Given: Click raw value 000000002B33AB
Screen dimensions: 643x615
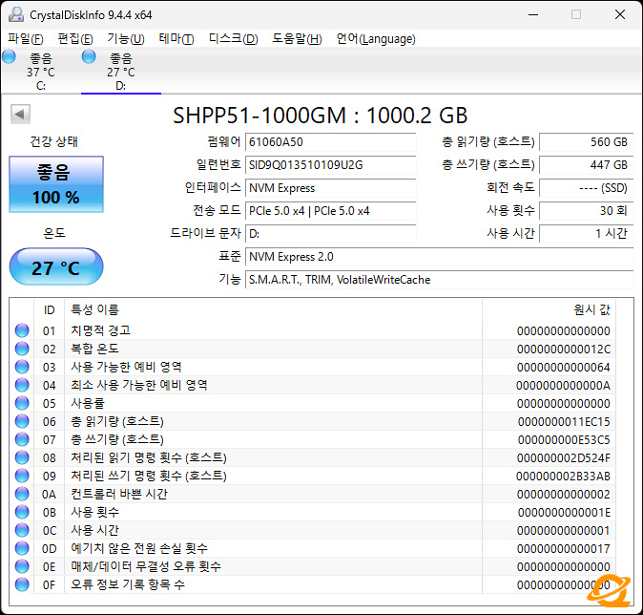Looking at the screenshot, I should [563, 477].
